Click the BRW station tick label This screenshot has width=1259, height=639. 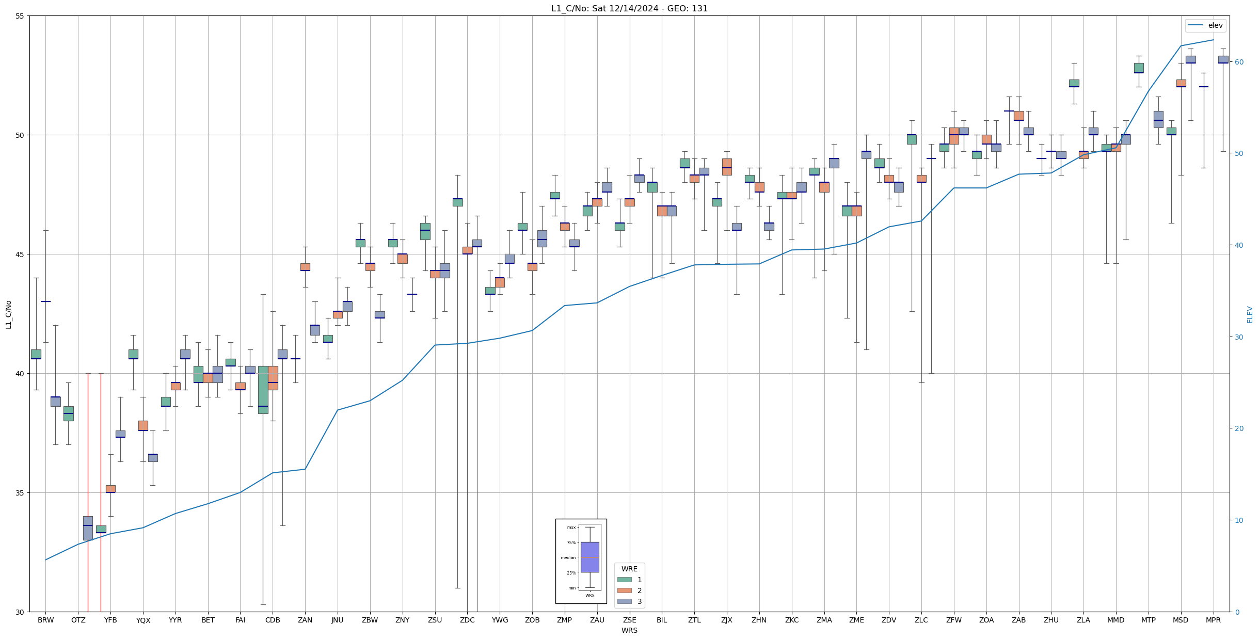[45, 620]
